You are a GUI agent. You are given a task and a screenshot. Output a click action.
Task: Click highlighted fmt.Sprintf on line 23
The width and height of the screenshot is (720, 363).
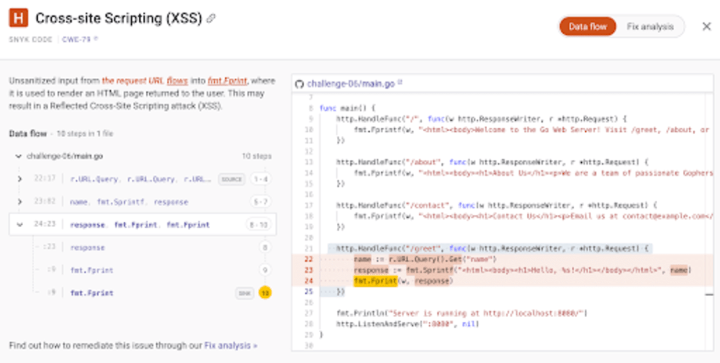click(x=430, y=270)
